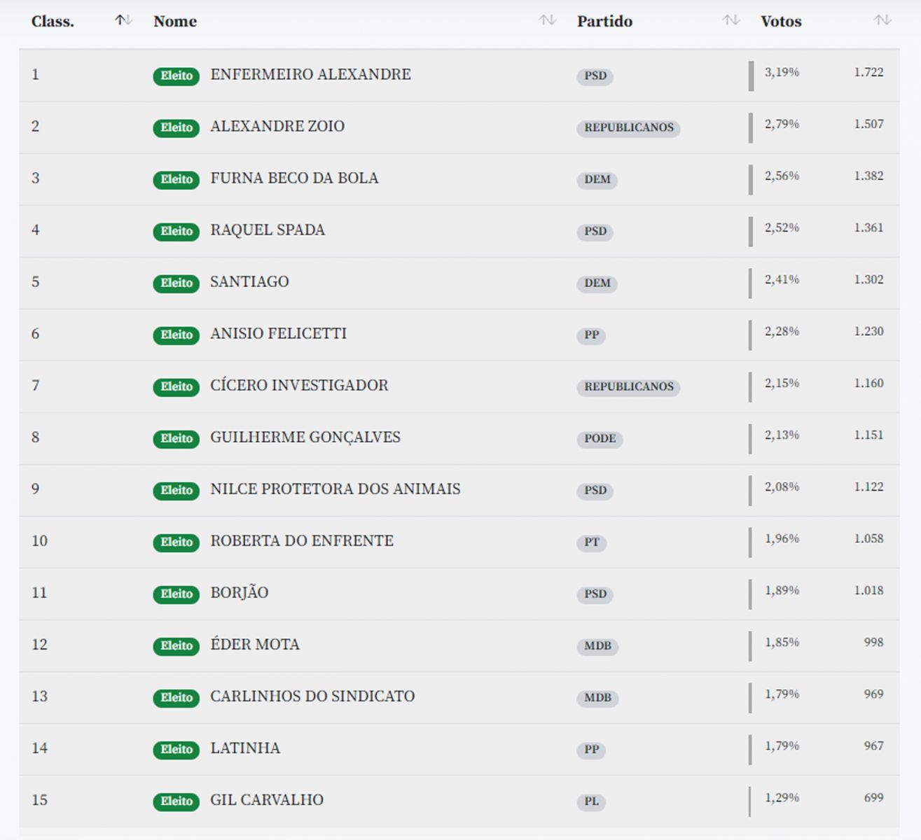Sort table by the Votos column header

(x=781, y=22)
